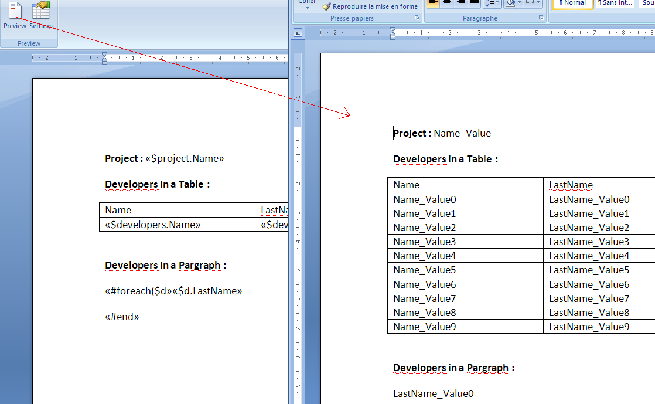Expand the borders dropdown arrow
Viewport: 655px width, 404px height.
click(538, 4)
